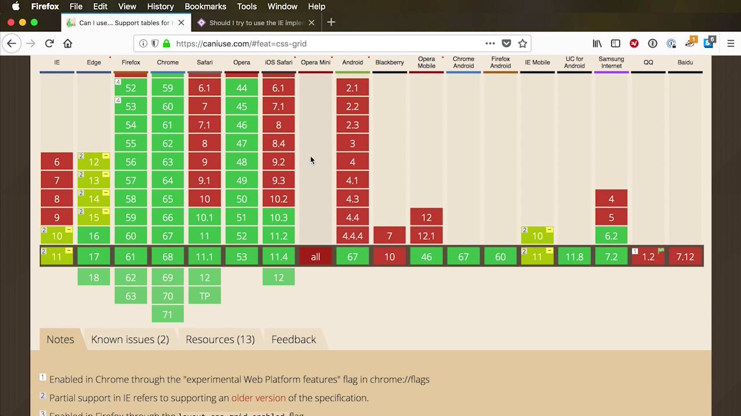Reload the caniuse page
Screen dimensions: 741x416
click(x=49, y=43)
